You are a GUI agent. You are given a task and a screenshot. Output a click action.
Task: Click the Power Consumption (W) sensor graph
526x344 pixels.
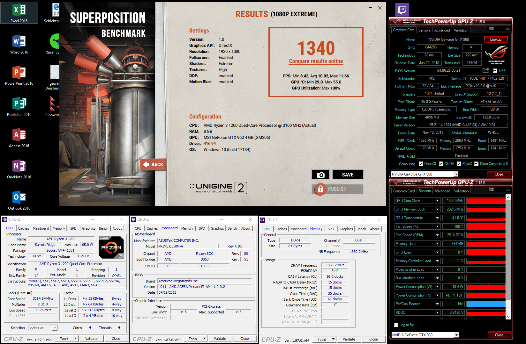coord(486,287)
